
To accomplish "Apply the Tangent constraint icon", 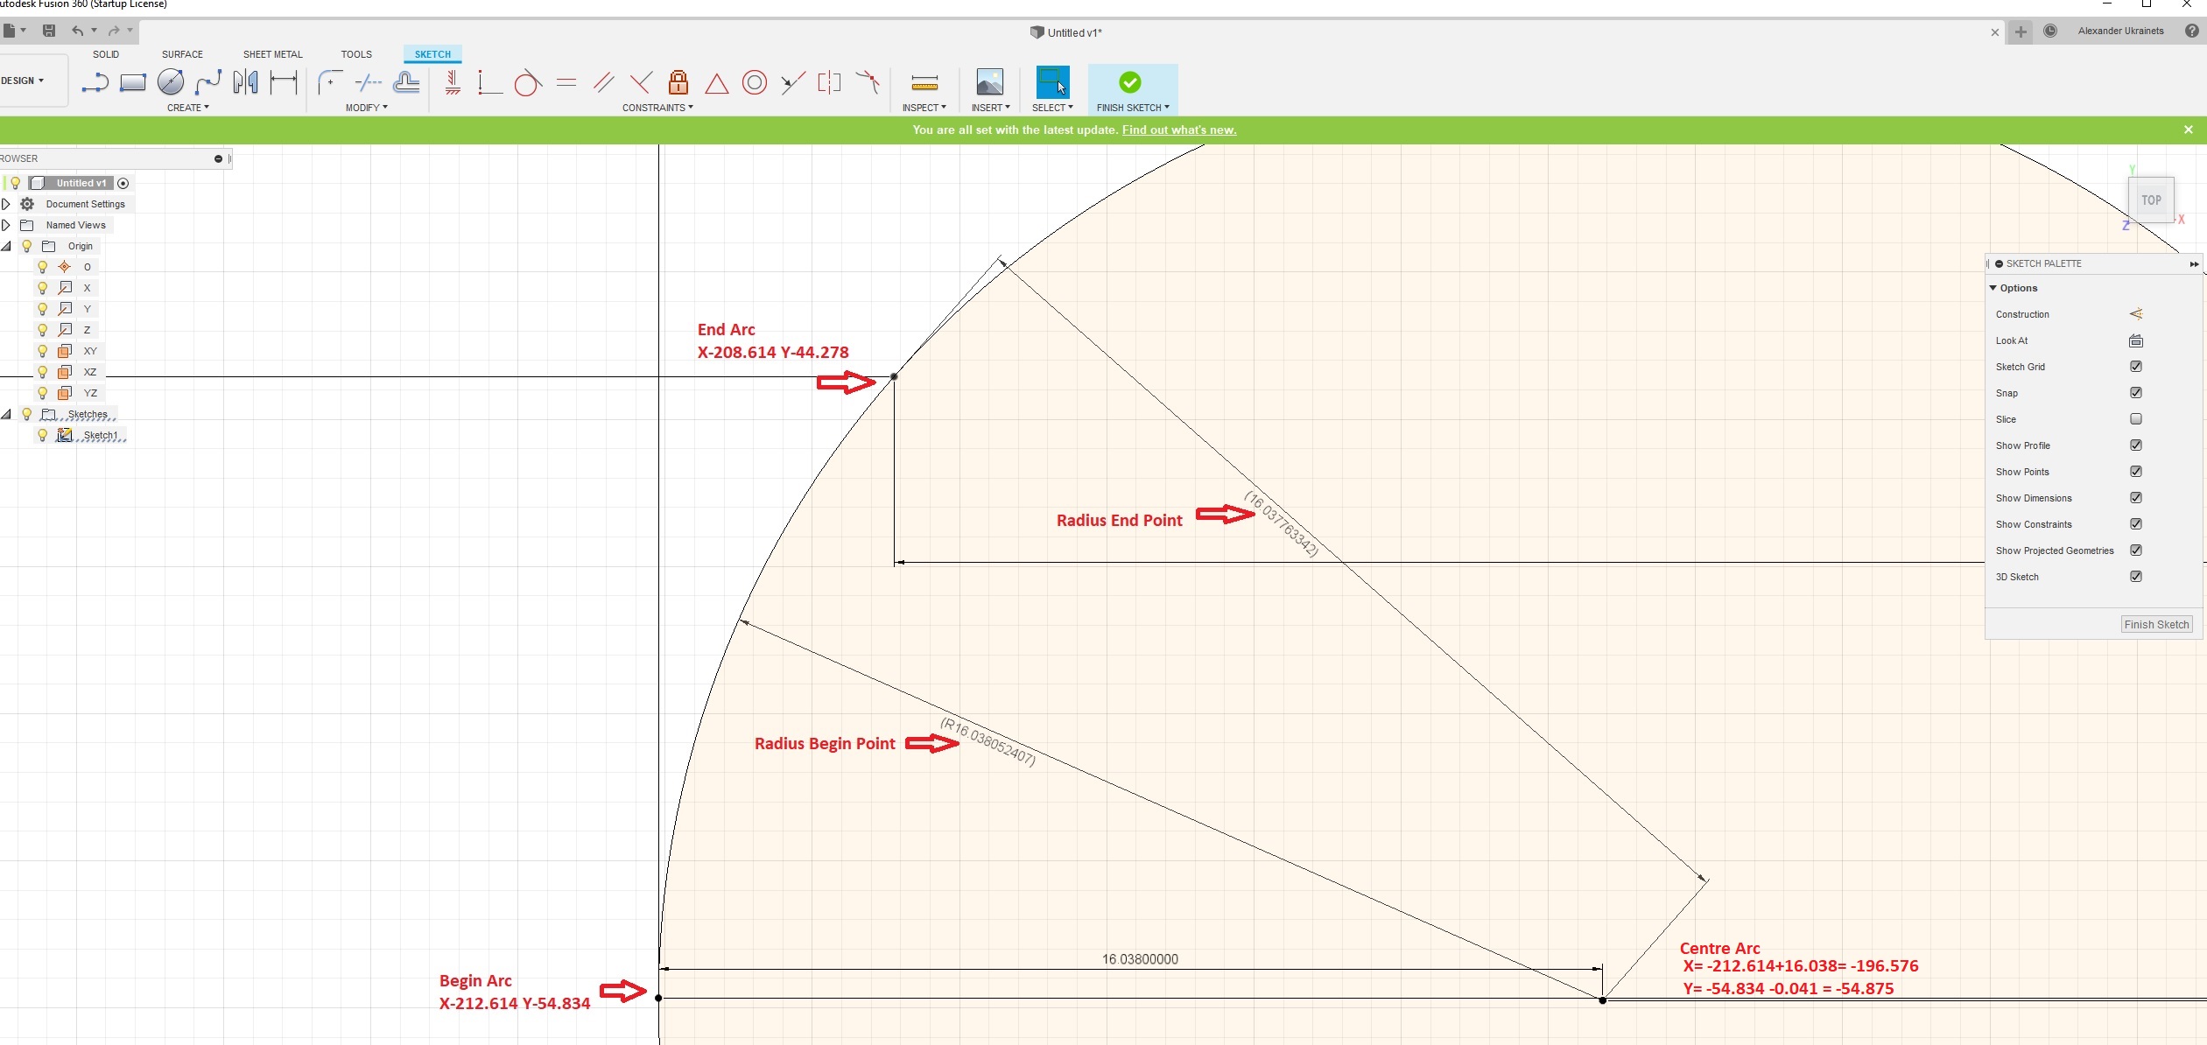I will 527,83.
